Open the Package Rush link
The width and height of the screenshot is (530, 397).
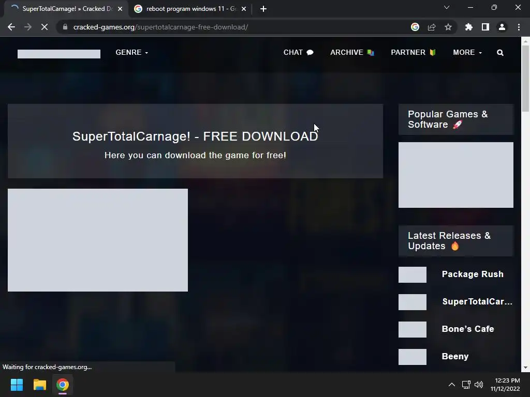[x=473, y=274]
